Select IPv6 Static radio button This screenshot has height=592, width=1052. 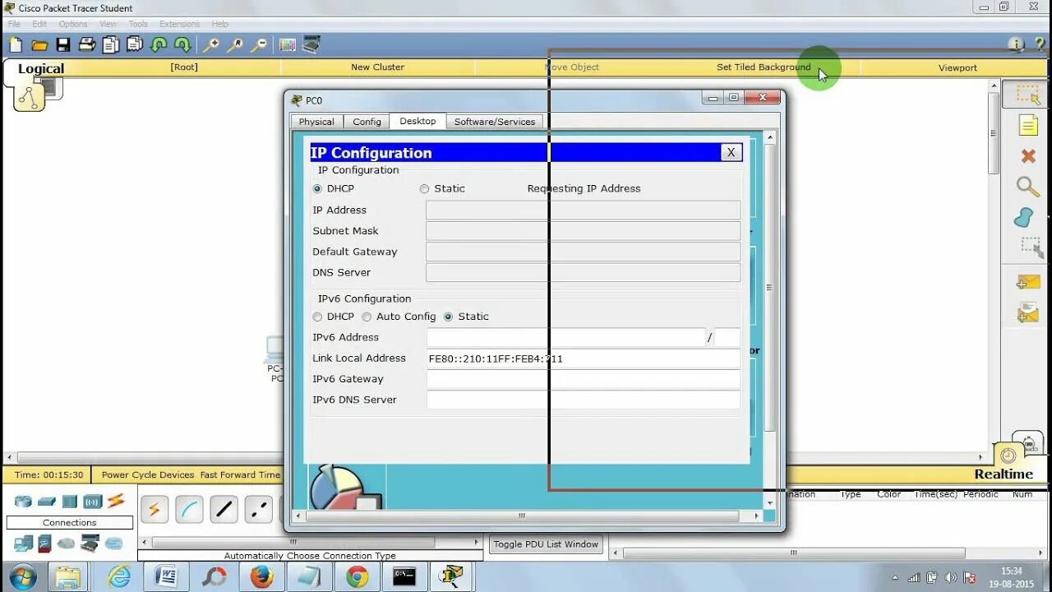click(x=448, y=317)
